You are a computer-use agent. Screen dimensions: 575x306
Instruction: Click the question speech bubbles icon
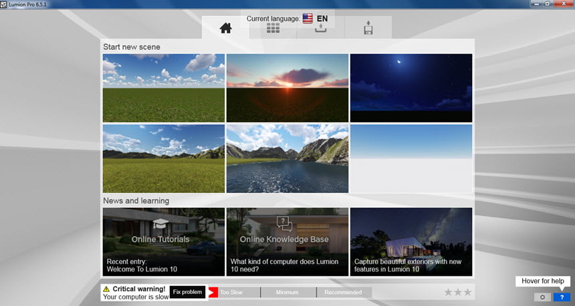coord(284,224)
